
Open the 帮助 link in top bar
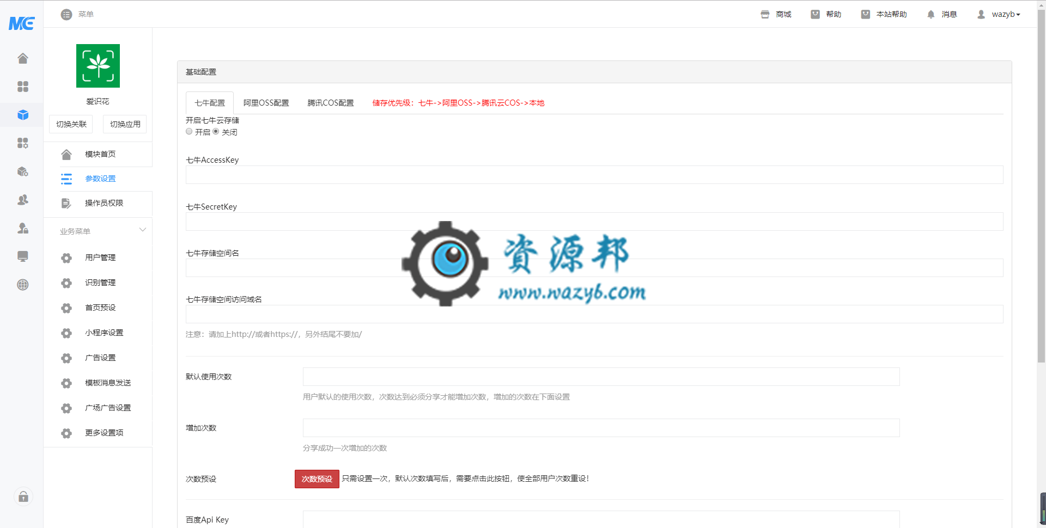826,15
